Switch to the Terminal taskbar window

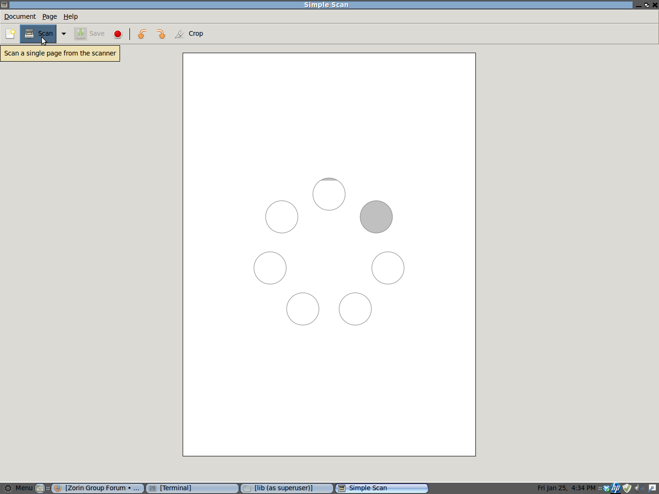(x=192, y=488)
